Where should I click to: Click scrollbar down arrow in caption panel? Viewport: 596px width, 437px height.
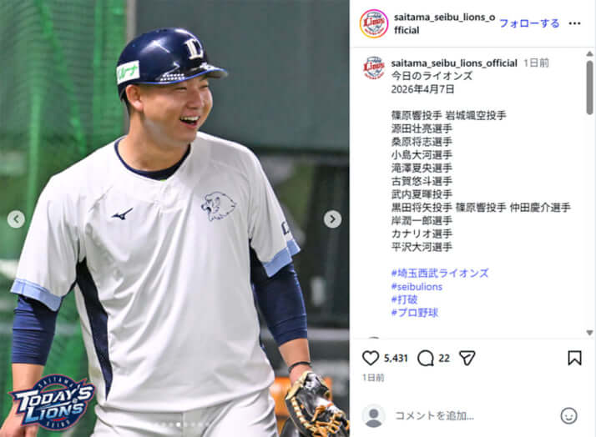589,333
